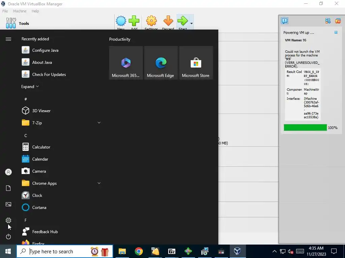This screenshot has height=258, width=345.
Task: Open 7-Zip from taskbar
Action: pyautogui.click(x=171, y=251)
